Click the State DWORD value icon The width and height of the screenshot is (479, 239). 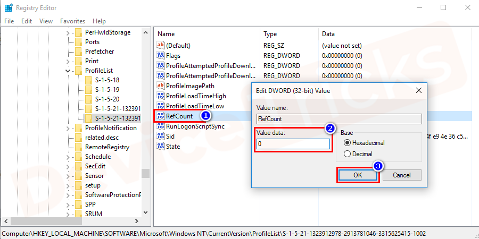160,147
